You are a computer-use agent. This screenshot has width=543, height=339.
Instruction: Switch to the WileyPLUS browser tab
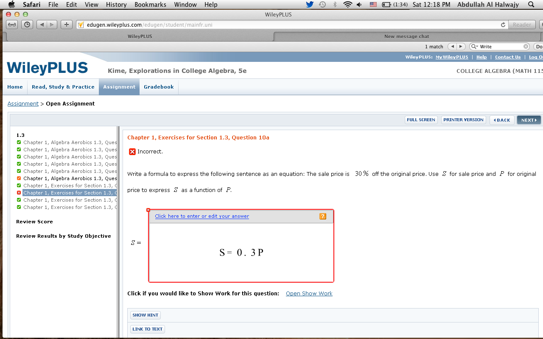pos(140,36)
